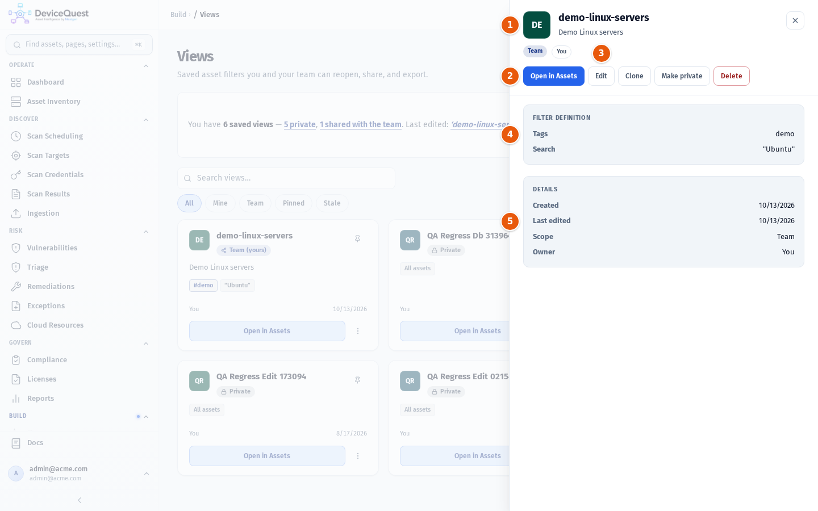
Task: Open Asset Inventory icon in sidebar
Action: (16, 102)
